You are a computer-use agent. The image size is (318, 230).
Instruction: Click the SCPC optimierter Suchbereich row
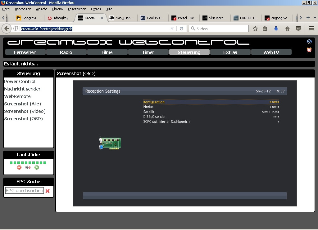pos(211,122)
